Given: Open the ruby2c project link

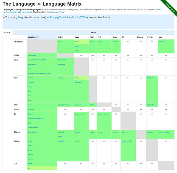Looking at the screenshot, I should point(60,78).
